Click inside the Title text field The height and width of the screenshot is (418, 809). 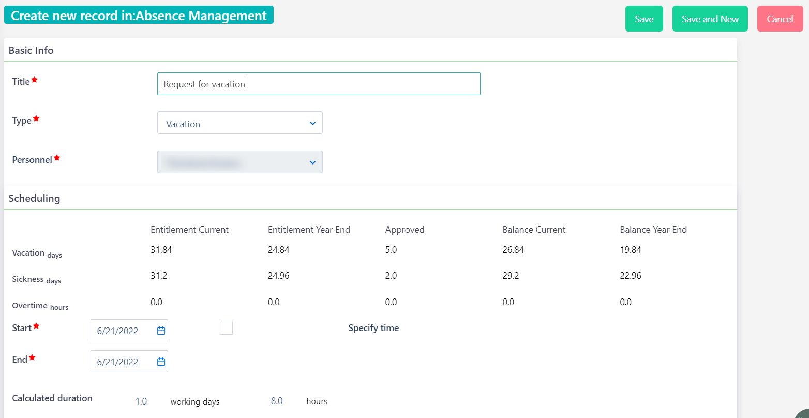(319, 83)
